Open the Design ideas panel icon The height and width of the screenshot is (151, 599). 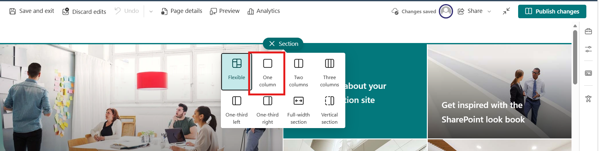(588, 73)
